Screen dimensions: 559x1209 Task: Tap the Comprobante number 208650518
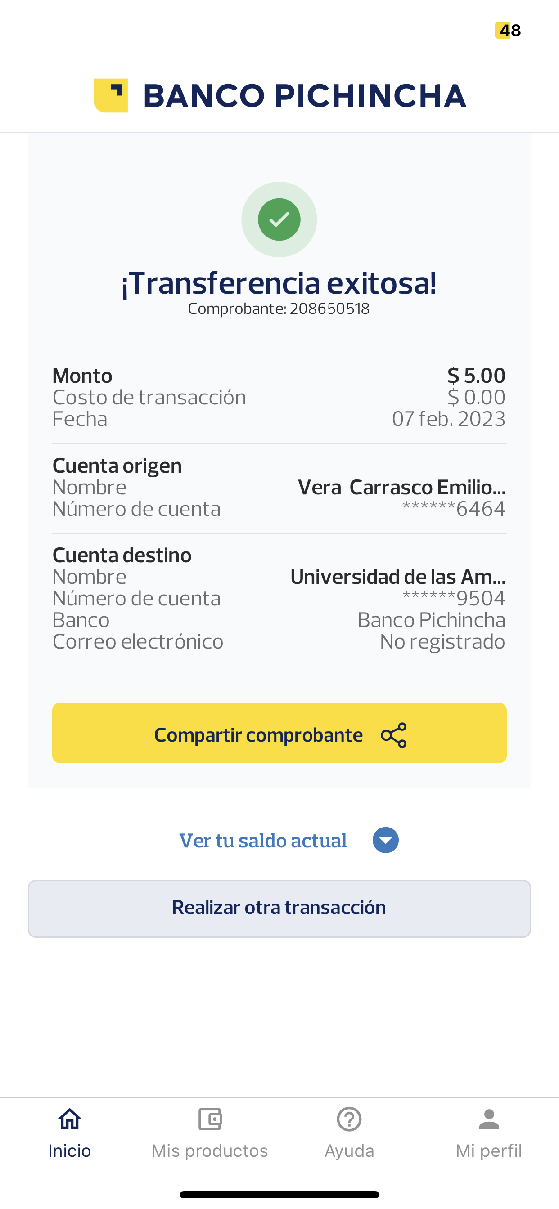tap(329, 309)
